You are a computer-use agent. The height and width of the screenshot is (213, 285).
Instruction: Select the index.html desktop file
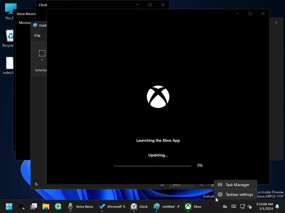(x=9, y=65)
